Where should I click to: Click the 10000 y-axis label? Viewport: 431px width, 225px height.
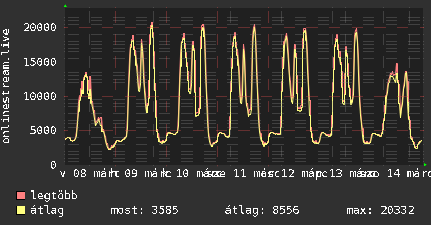[x=39, y=96]
